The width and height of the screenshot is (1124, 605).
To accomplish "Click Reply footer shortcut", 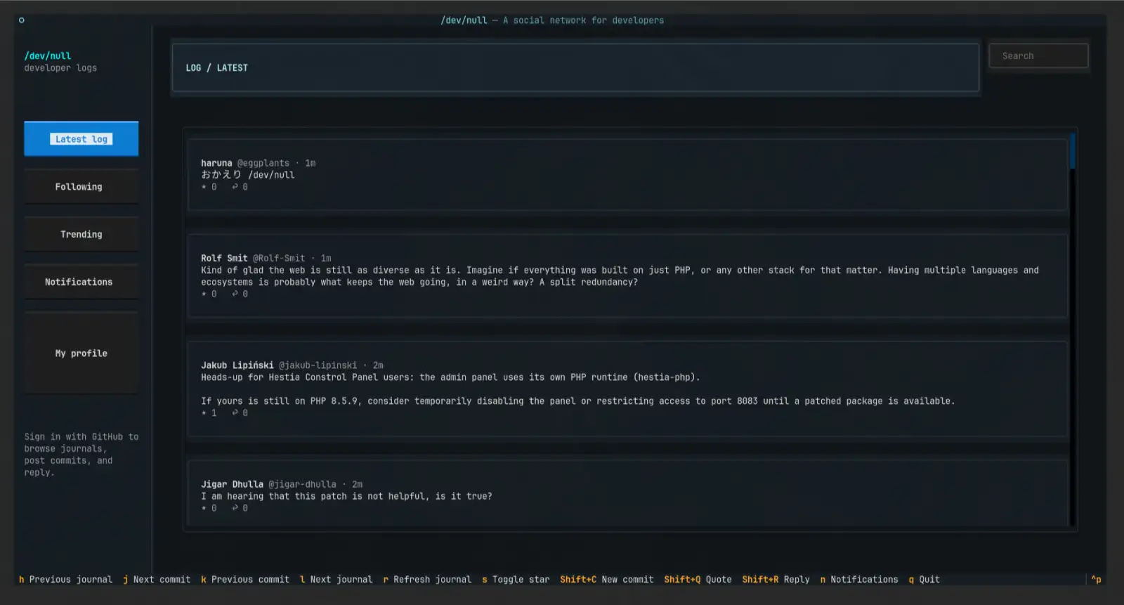I will 776,580.
